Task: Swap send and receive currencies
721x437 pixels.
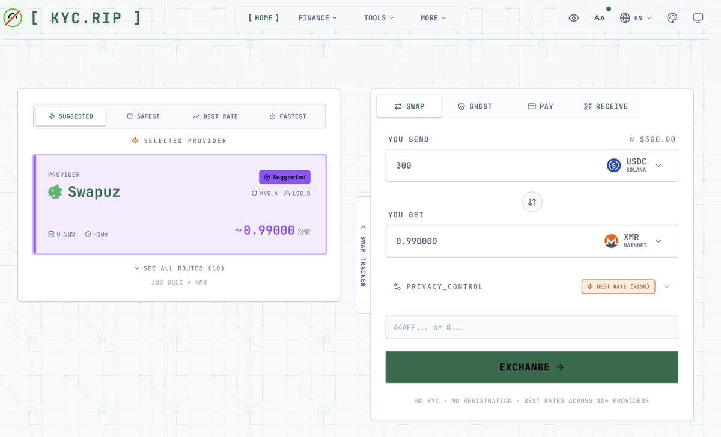Action: click(x=532, y=202)
